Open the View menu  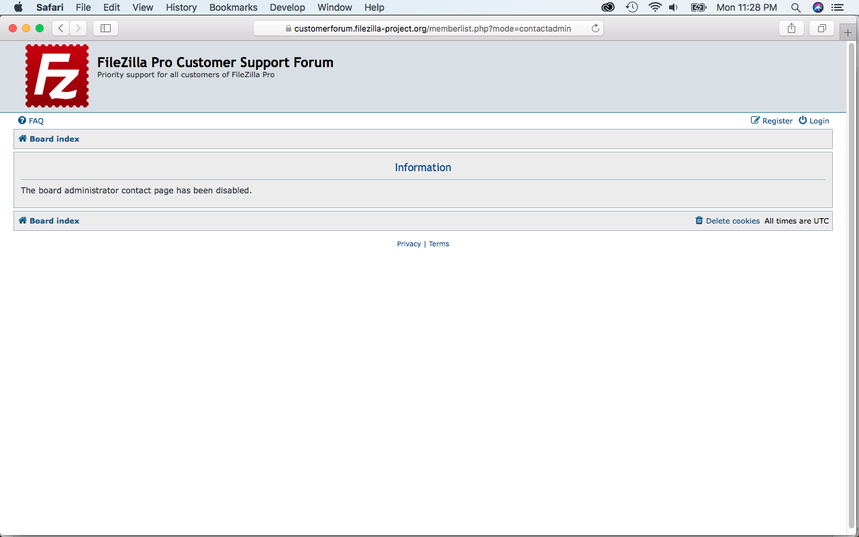coord(143,7)
